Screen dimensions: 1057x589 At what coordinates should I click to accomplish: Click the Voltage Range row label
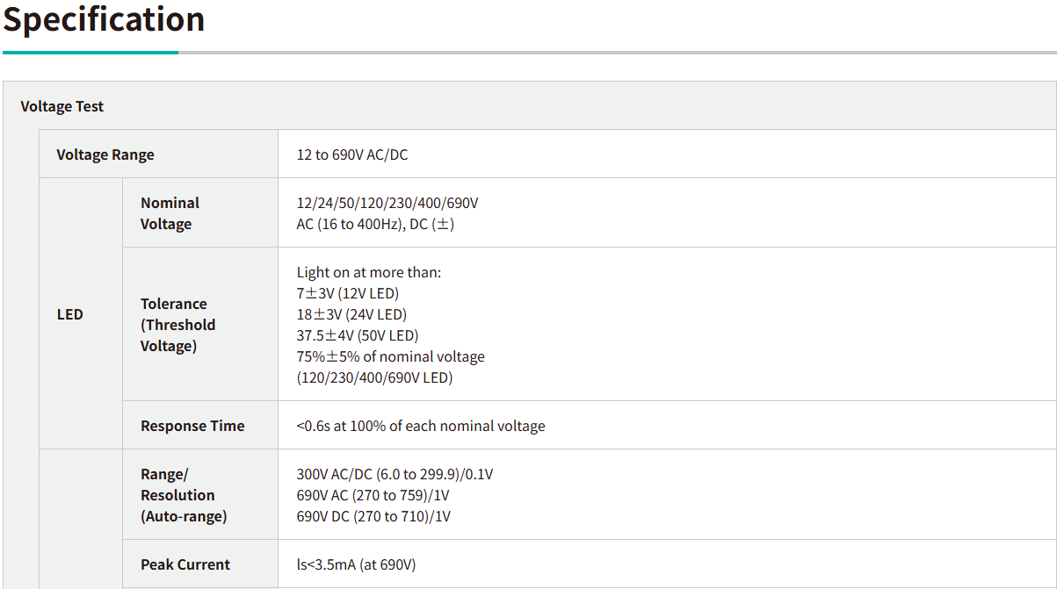tap(105, 154)
